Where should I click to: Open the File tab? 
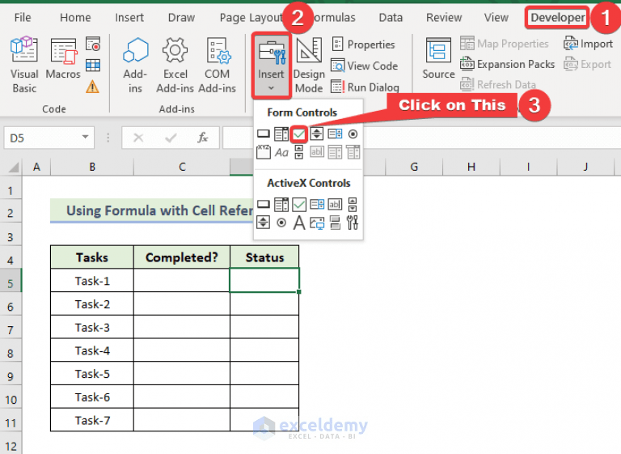point(23,18)
